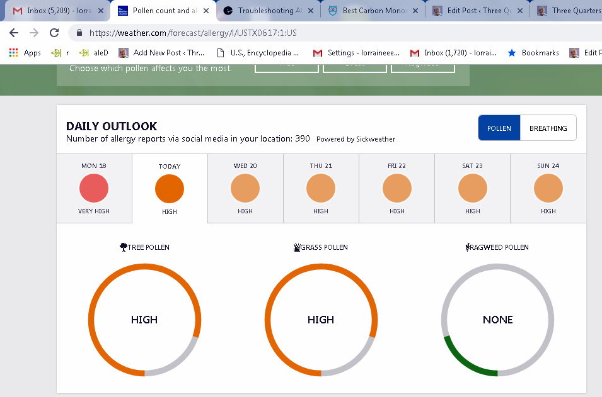This screenshot has height=397, width=602.
Task: Select the MON 18 very high day
Action: click(94, 188)
